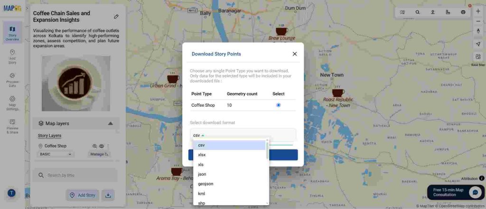The height and width of the screenshot is (209, 486).
Task: Toggle Coffee Shop layer visibility eye
Action: (x=102, y=146)
